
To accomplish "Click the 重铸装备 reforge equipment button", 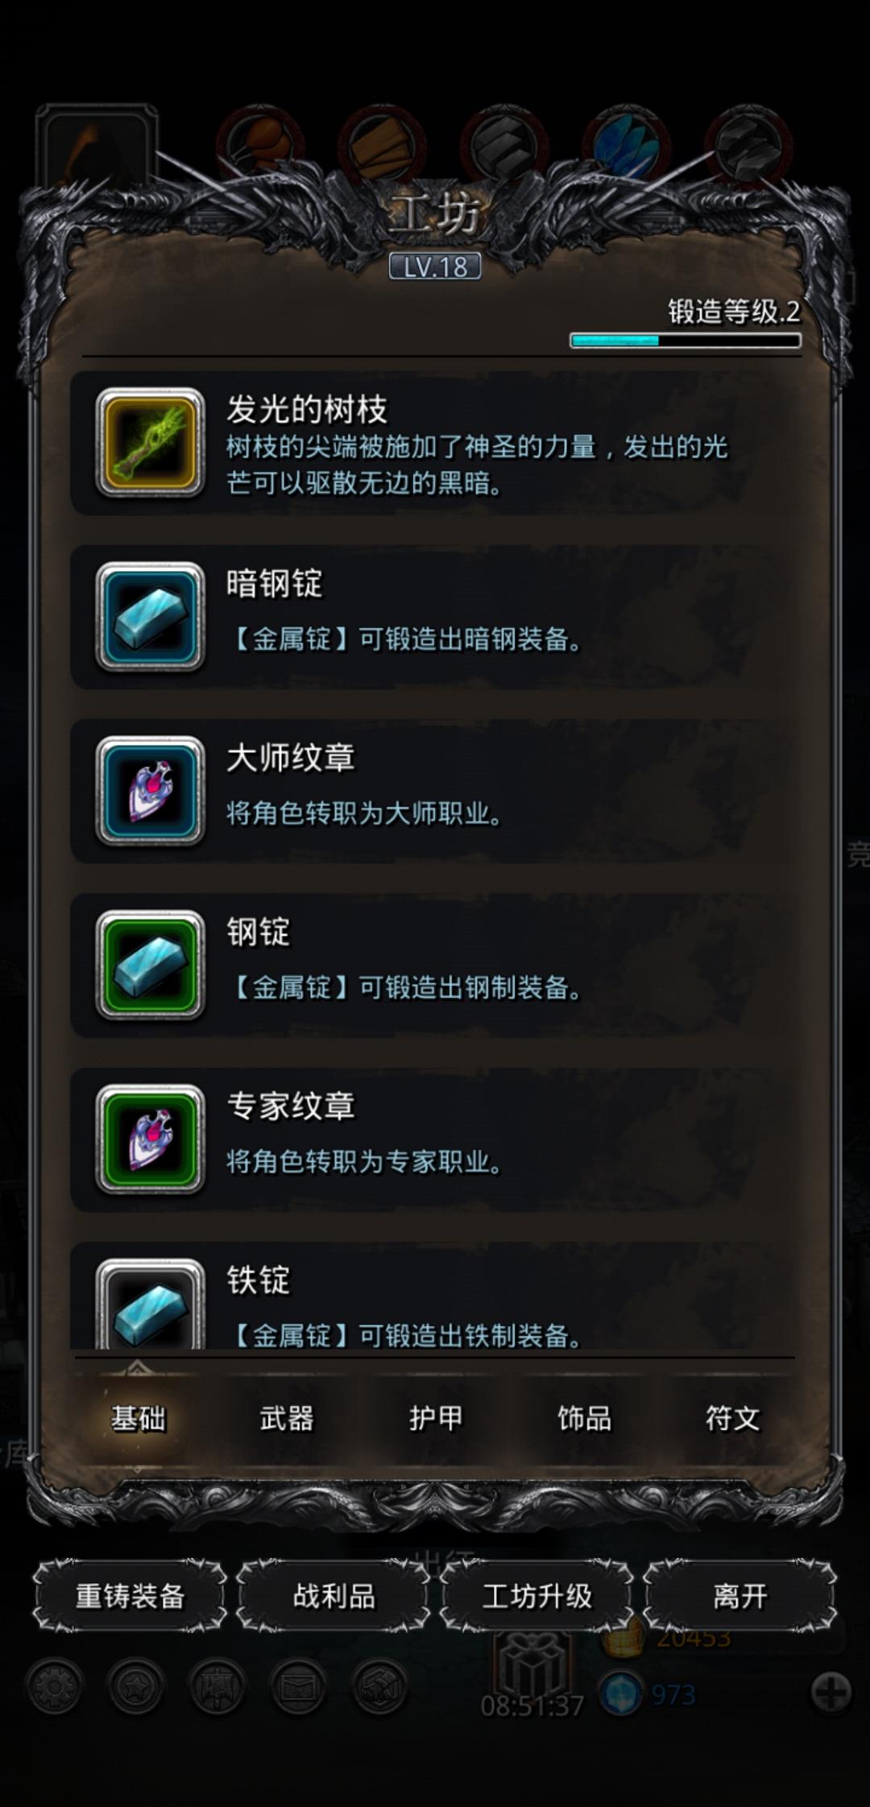I will [x=130, y=1595].
